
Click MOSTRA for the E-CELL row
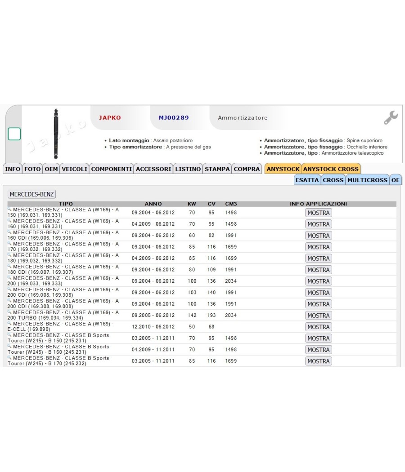coord(319,327)
